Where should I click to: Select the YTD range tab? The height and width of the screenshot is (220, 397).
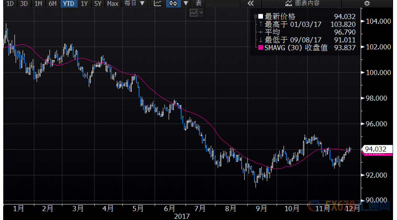pos(68,4)
